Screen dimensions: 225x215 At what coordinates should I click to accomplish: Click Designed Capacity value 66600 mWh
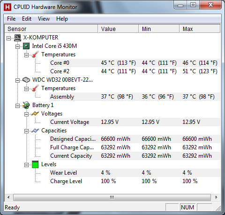point(115,139)
